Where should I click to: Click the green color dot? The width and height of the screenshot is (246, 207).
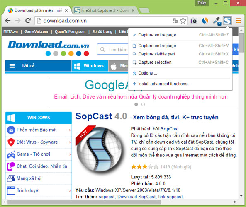(63, 53)
